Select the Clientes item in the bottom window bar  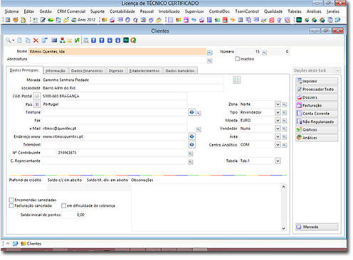point(31,244)
